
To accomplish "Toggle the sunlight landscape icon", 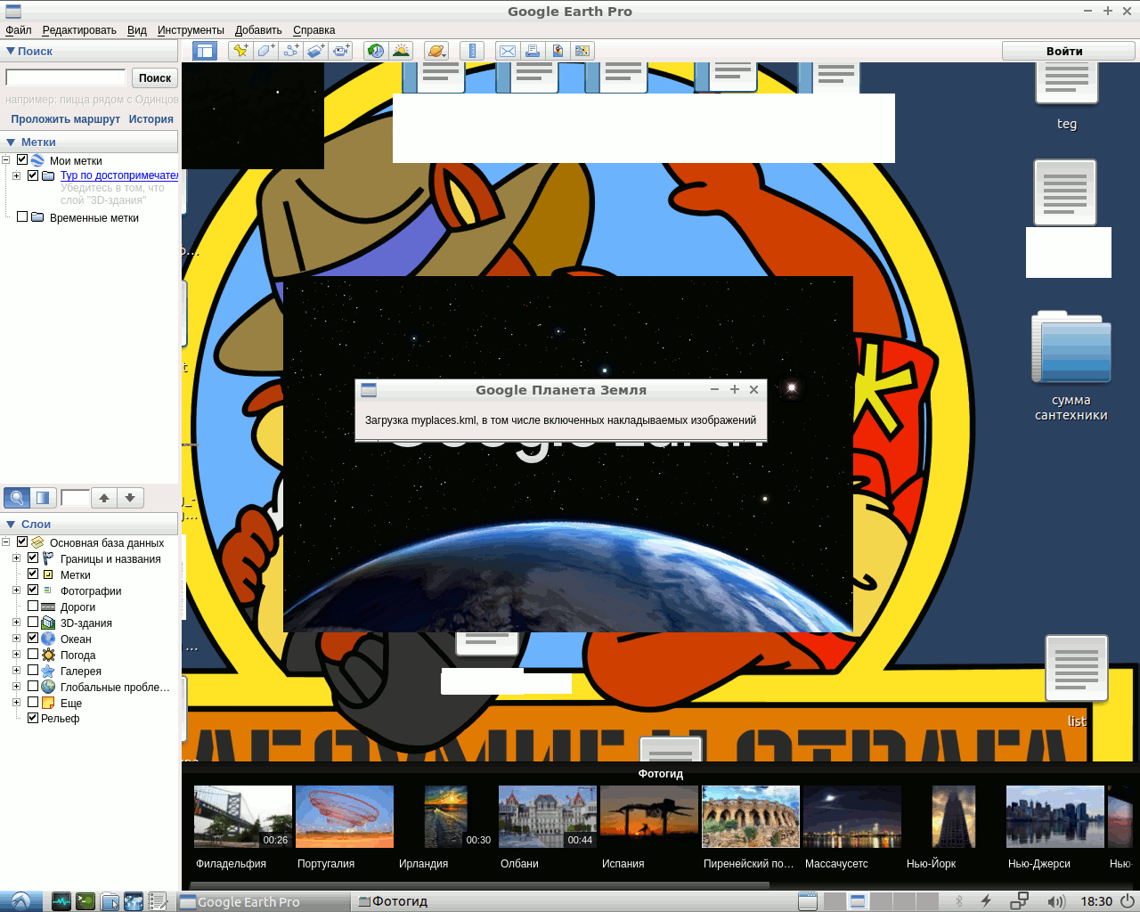I will (x=401, y=51).
